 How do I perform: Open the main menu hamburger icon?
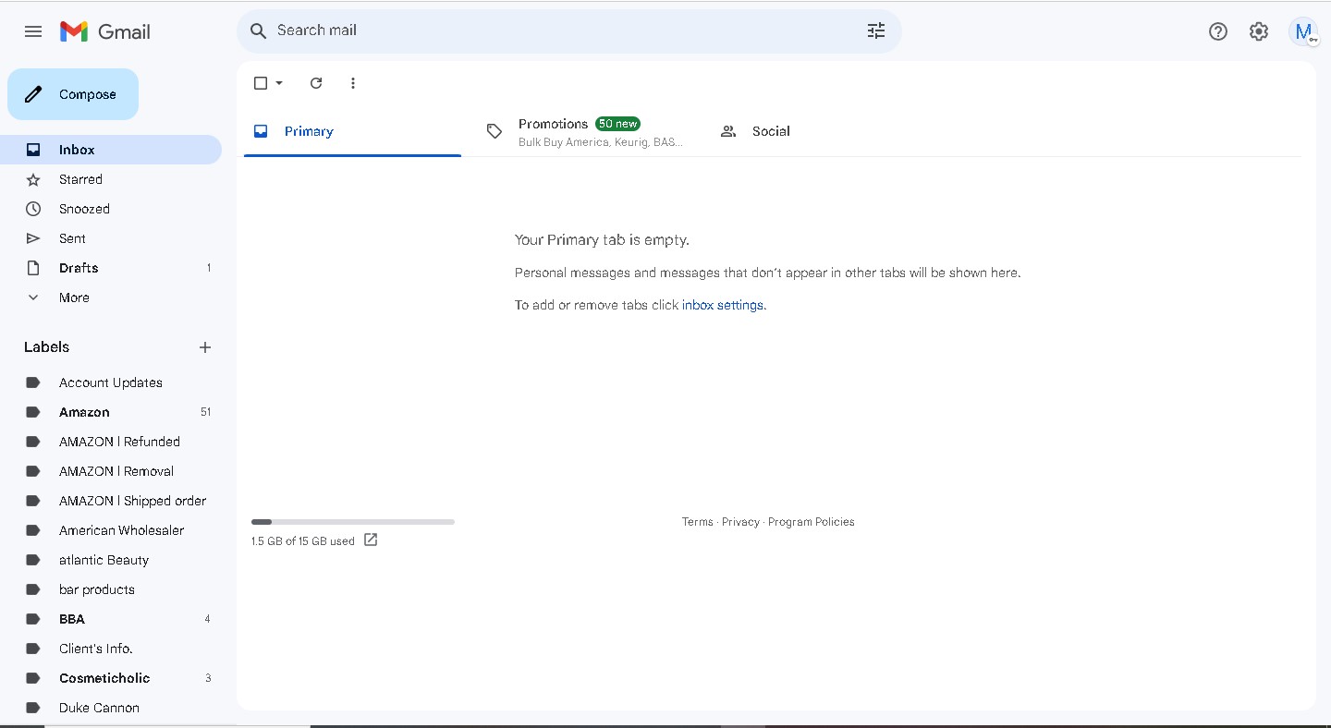coord(33,31)
